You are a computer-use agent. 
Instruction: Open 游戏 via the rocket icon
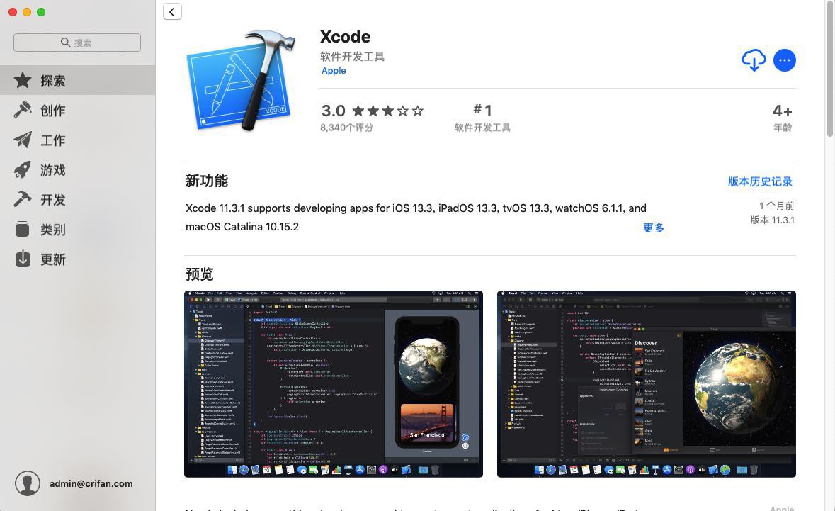point(23,169)
